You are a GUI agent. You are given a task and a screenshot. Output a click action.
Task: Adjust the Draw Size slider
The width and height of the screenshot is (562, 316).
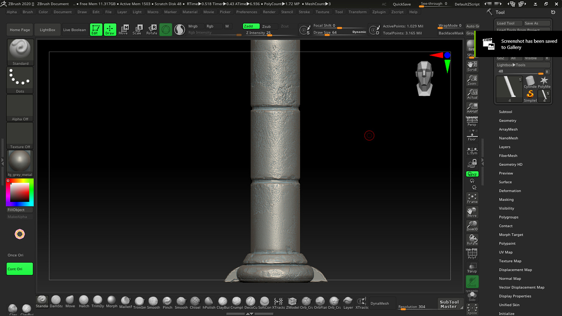point(340,33)
